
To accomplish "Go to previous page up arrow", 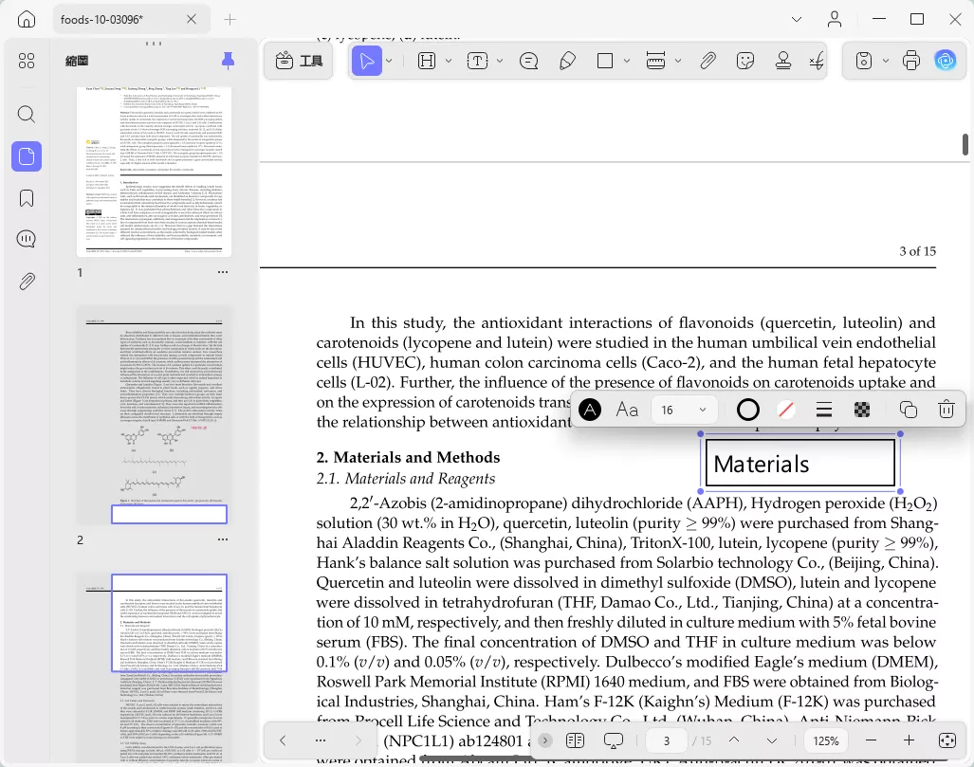I will [734, 740].
